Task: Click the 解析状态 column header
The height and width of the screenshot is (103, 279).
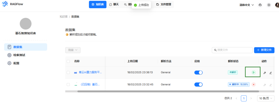Action: (233, 61)
